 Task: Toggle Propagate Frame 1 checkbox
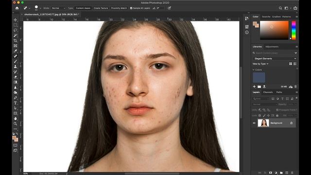pos(277,110)
